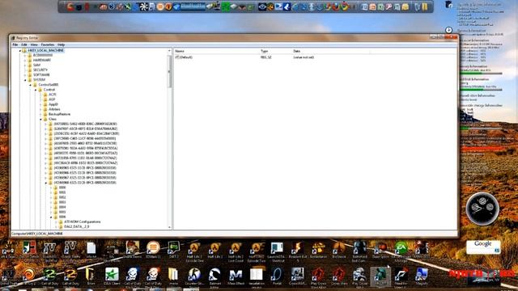
Task: Select the BackupRestore key
Action: 59,114
